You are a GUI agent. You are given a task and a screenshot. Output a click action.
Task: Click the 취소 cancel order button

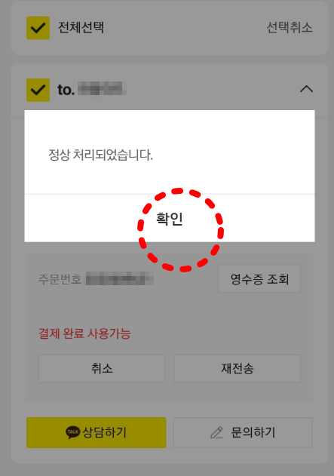coord(102,369)
